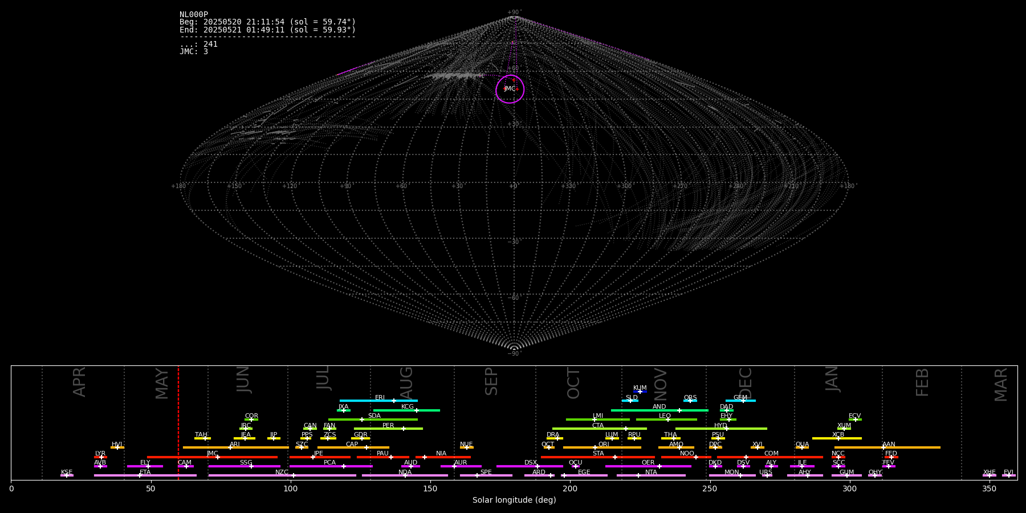
Task: Click the GDR shower bar
Action: tap(361, 438)
